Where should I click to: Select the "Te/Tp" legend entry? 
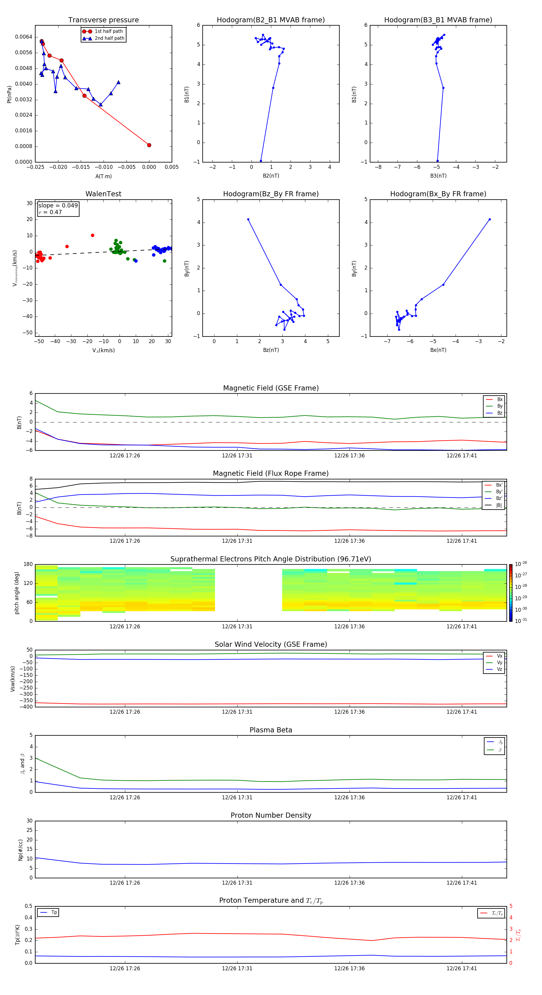[491, 913]
